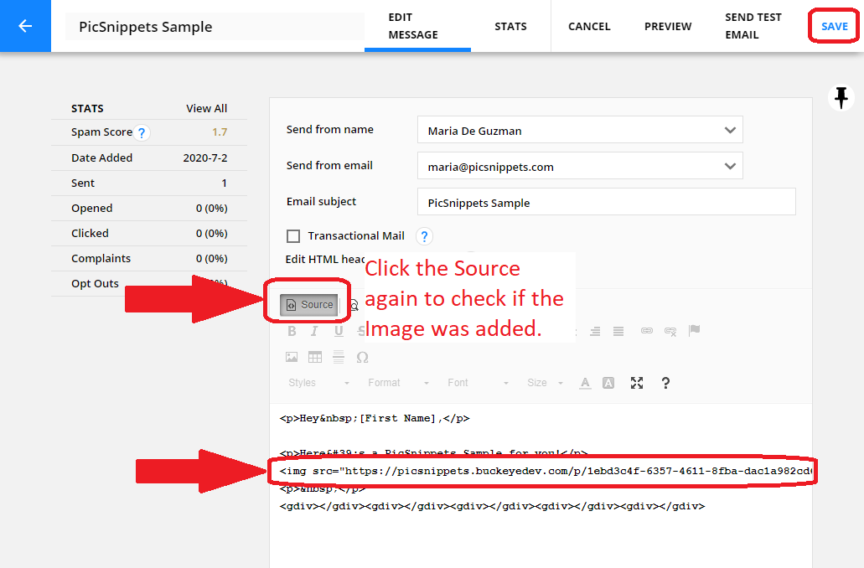Insert horizontal line icon
This screenshot has height=568, width=864.
[339, 357]
